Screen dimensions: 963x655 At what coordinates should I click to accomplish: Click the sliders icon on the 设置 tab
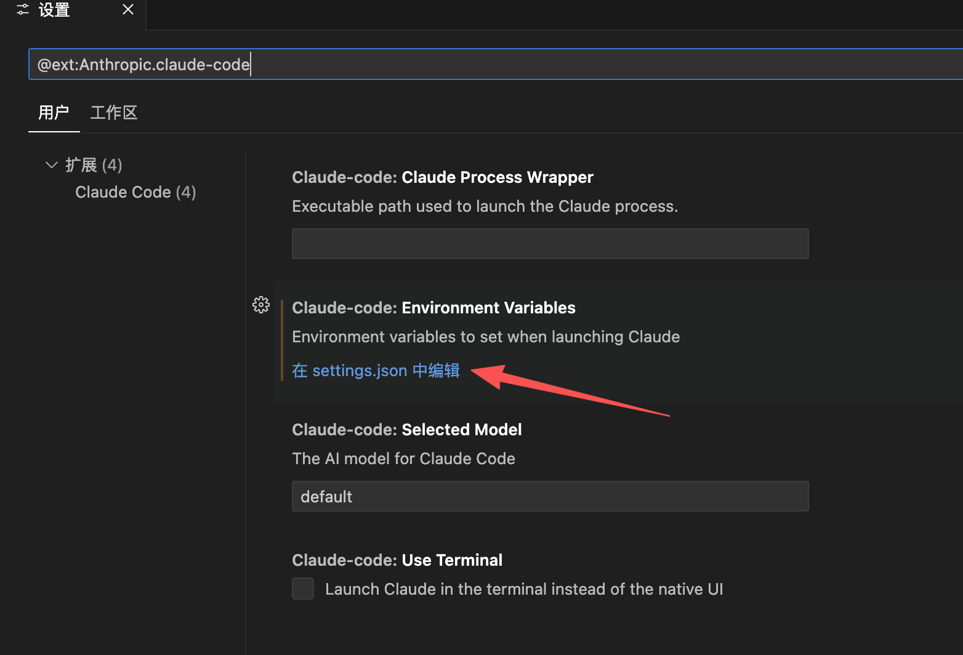point(23,10)
